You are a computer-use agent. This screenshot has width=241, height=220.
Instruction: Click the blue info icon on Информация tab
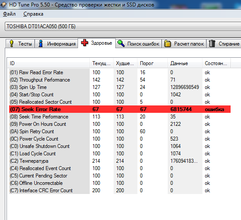point(41,43)
